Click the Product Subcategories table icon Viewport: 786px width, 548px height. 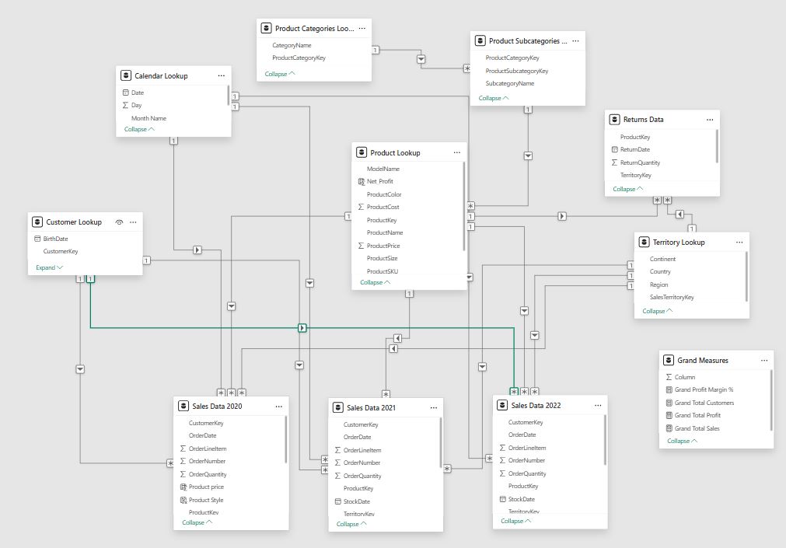coord(480,40)
